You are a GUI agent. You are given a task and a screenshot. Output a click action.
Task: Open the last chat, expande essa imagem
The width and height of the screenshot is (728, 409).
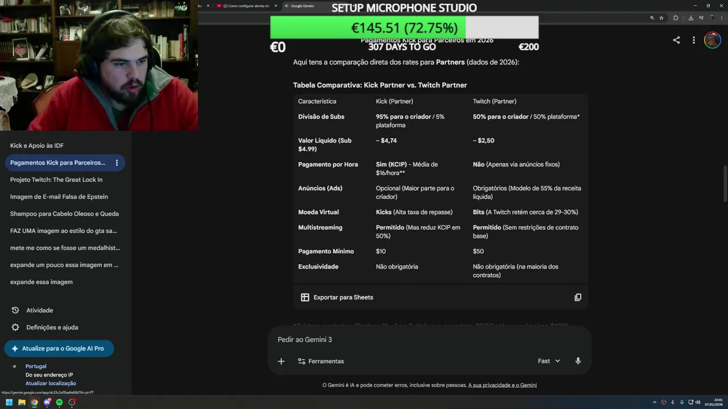pyautogui.click(x=42, y=282)
